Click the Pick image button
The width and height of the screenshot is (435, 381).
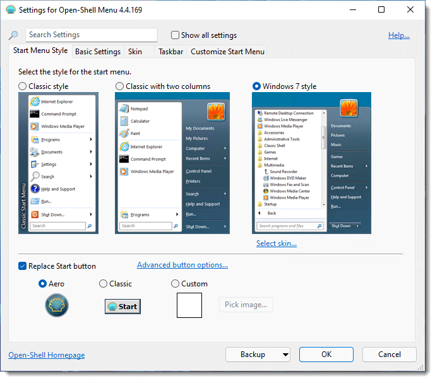coord(246,305)
